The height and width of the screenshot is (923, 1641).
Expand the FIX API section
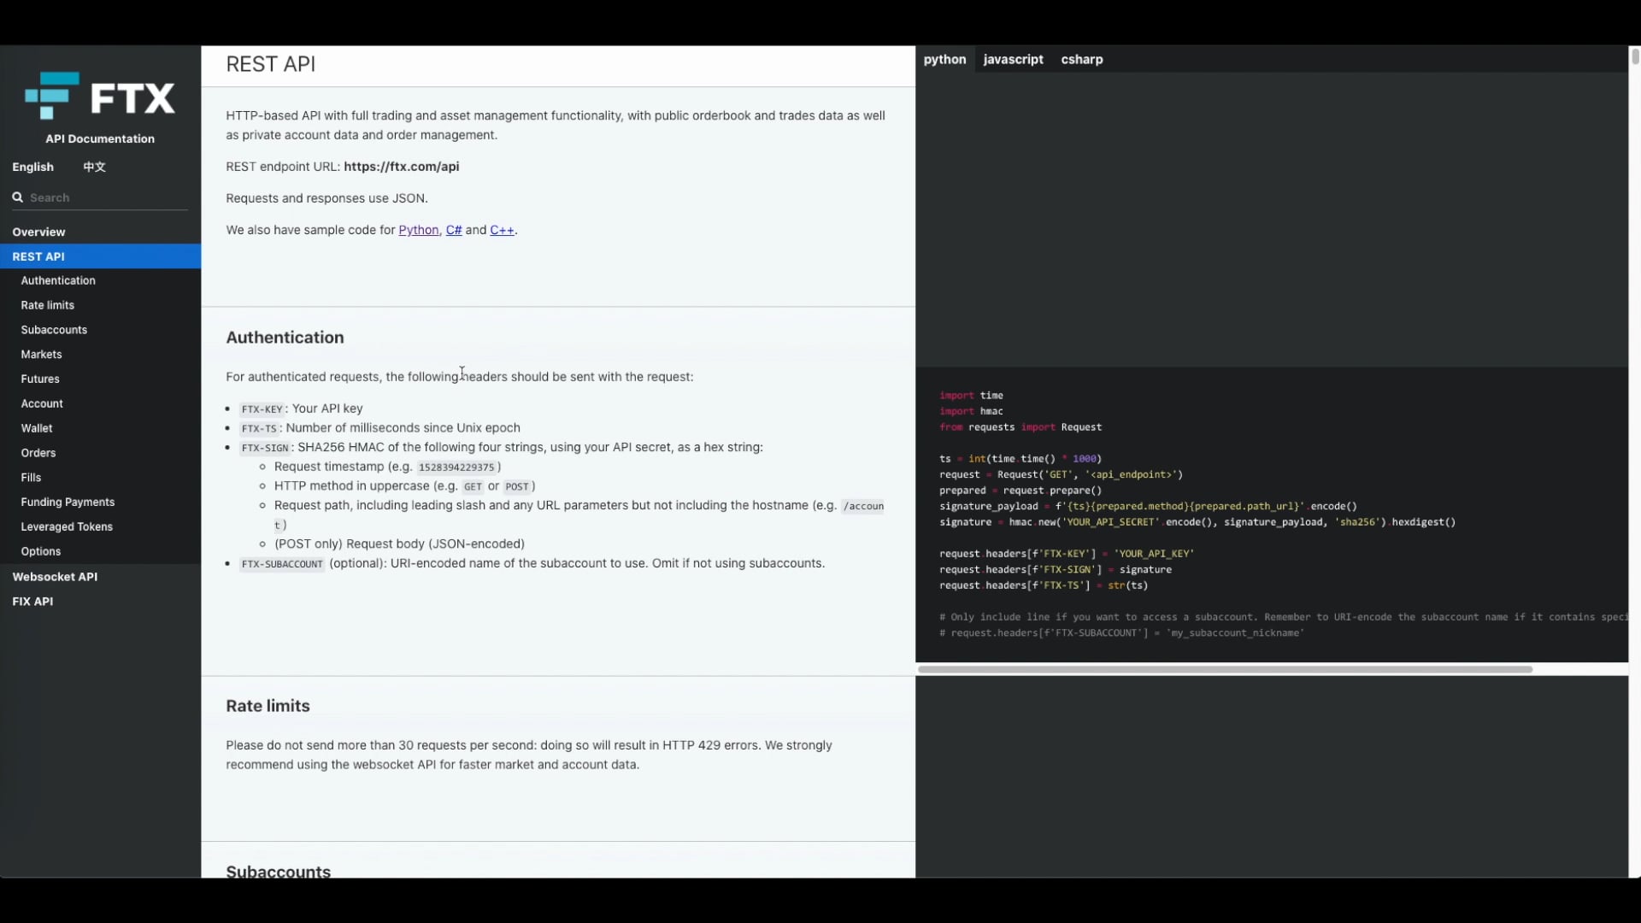point(32,602)
